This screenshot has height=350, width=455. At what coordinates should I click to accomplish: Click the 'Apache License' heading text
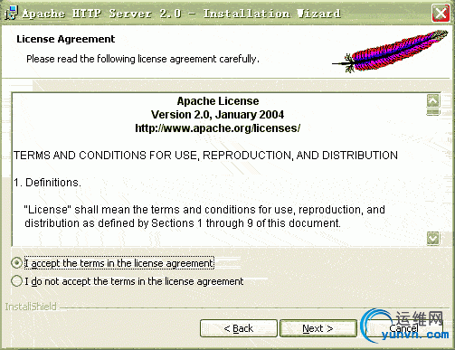pyautogui.click(x=218, y=101)
